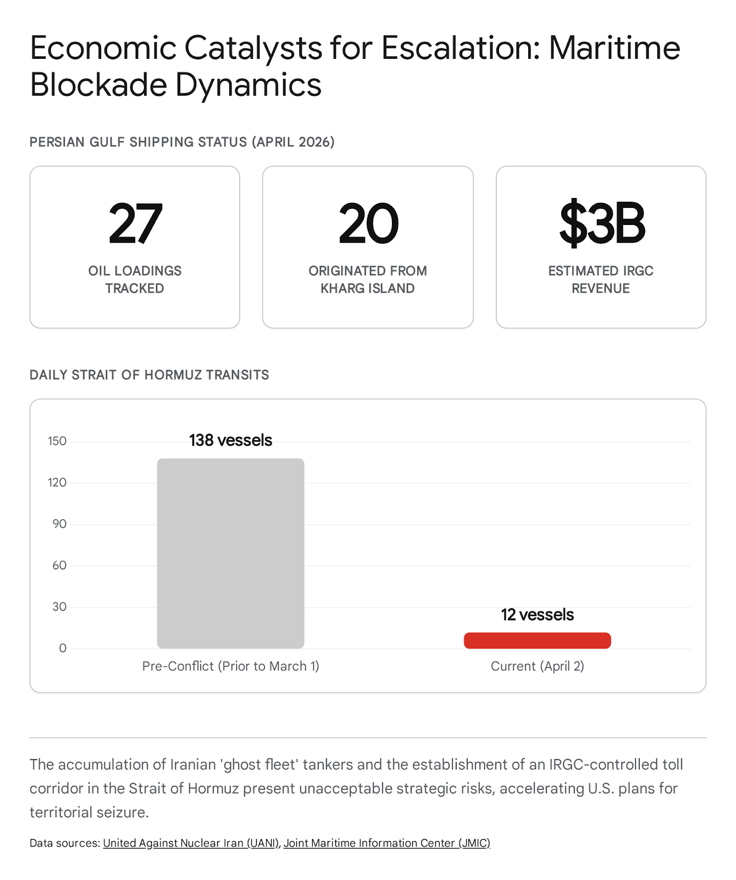Click the 150 y-axis tick label
The width and height of the screenshot is (736, 880).
click(x=57, y=441)
